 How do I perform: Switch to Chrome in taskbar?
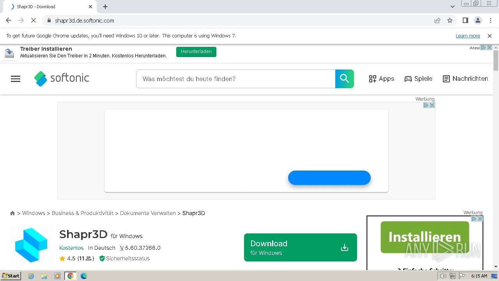click(70, 276)
